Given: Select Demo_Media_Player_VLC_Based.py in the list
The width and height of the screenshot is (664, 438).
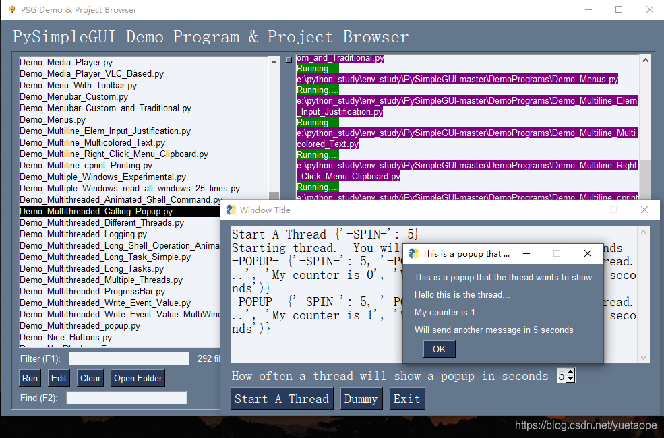Looking at the screenshot, I should [x=92, y=73].
